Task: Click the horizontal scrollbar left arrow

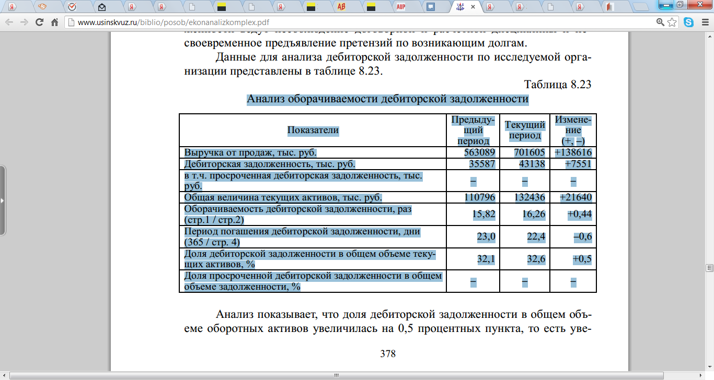Action: (4, 375)
